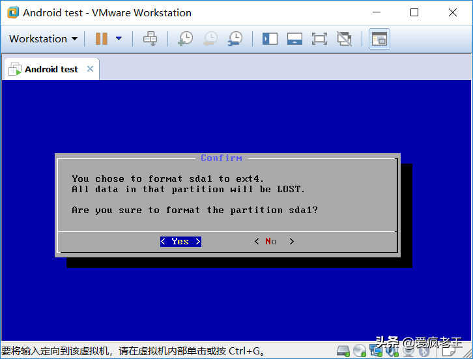Click the 'You chose to format sda1' line
The width and height of the screenshot is (473, 359).
click(167, 179)
